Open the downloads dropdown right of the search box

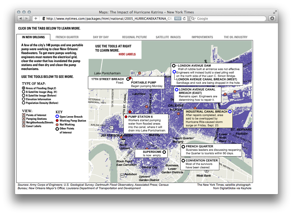point(272,18)
